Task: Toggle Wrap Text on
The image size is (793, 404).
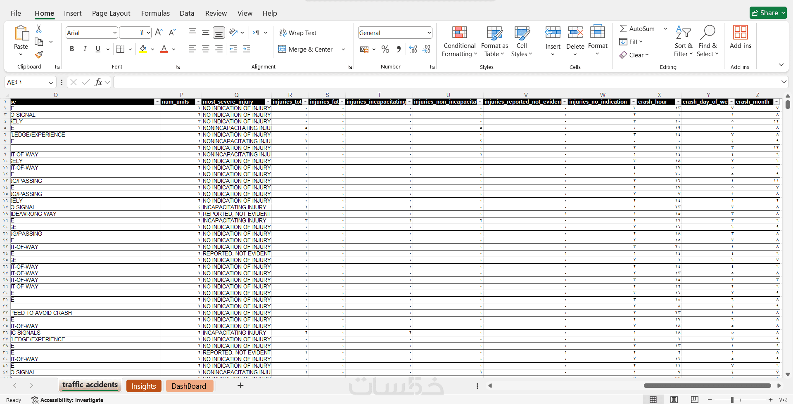Action: coord(298,33)
